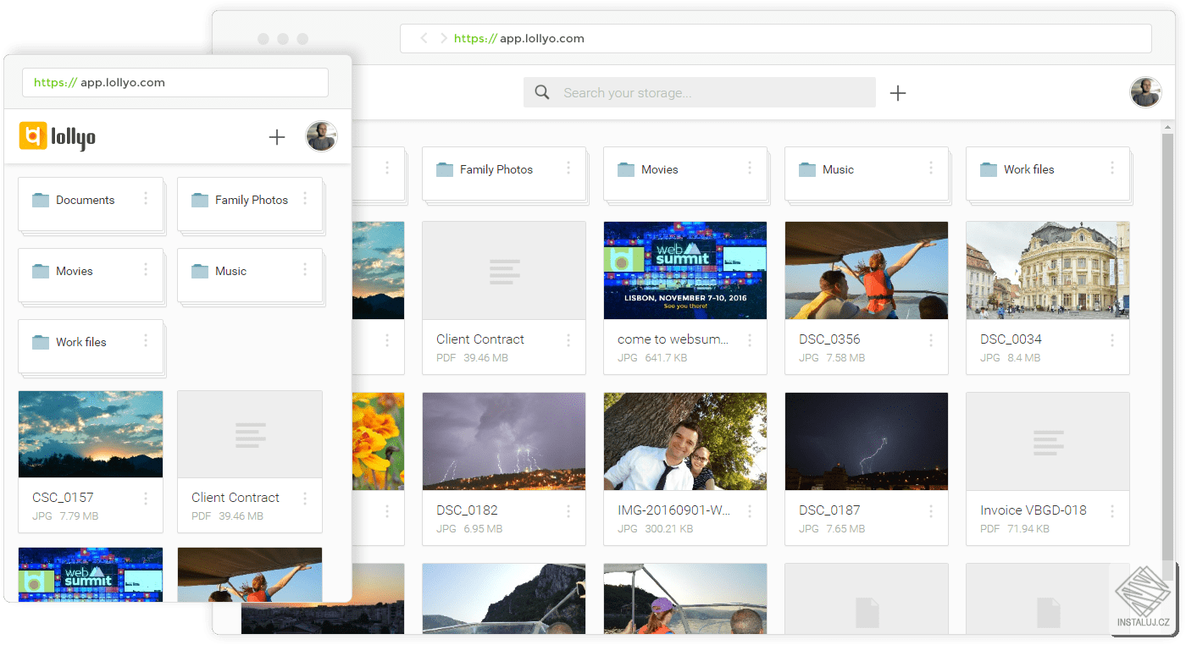Show Music folder options in the front window
Viewport: 1186px width, 645px height.
[x=305, y=270]
